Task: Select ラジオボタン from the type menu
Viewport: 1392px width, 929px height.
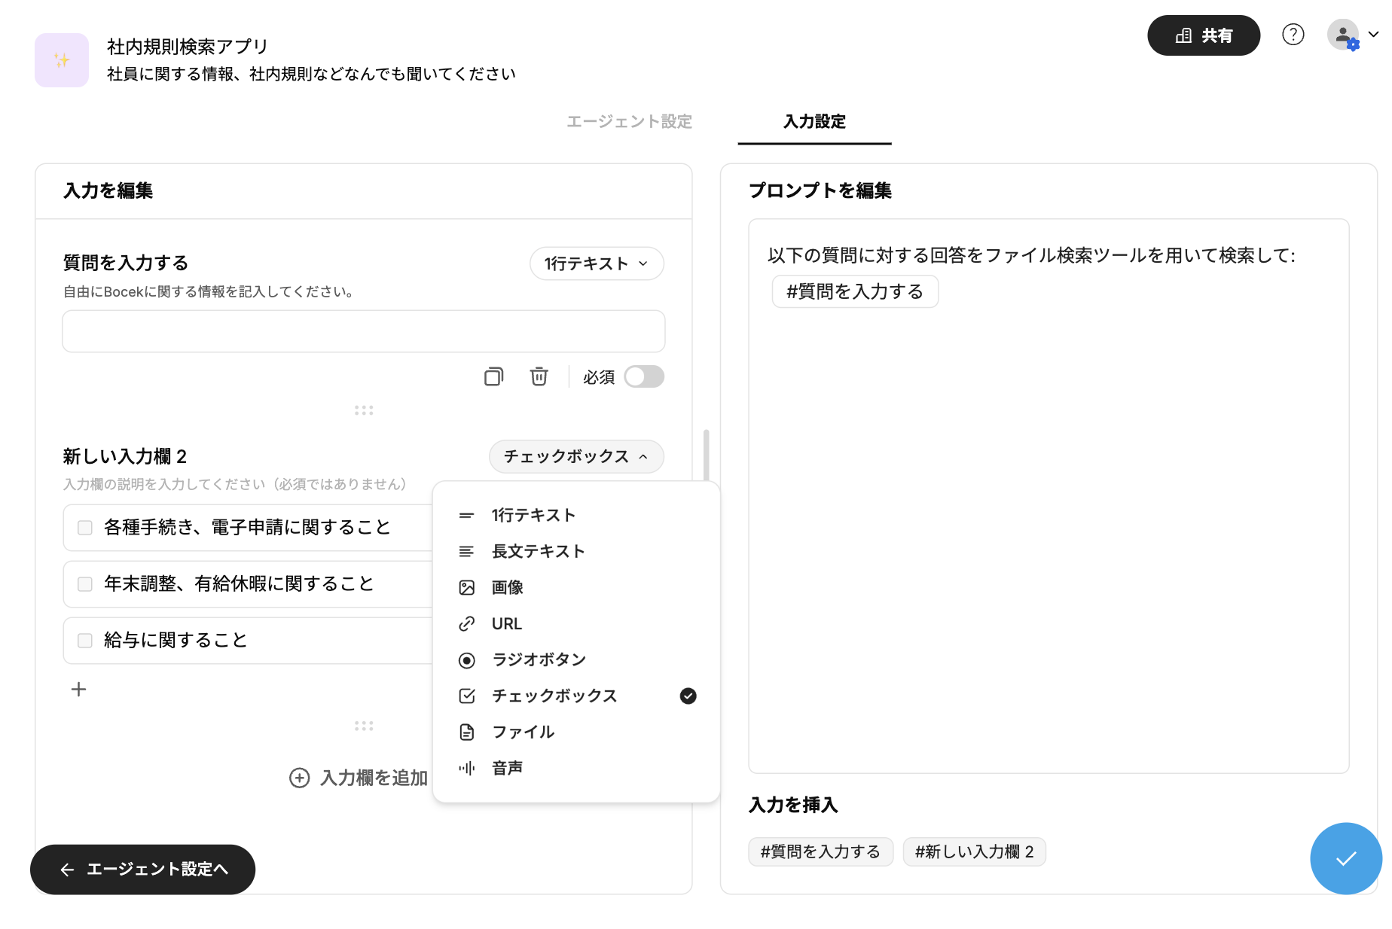Action: 539,660
